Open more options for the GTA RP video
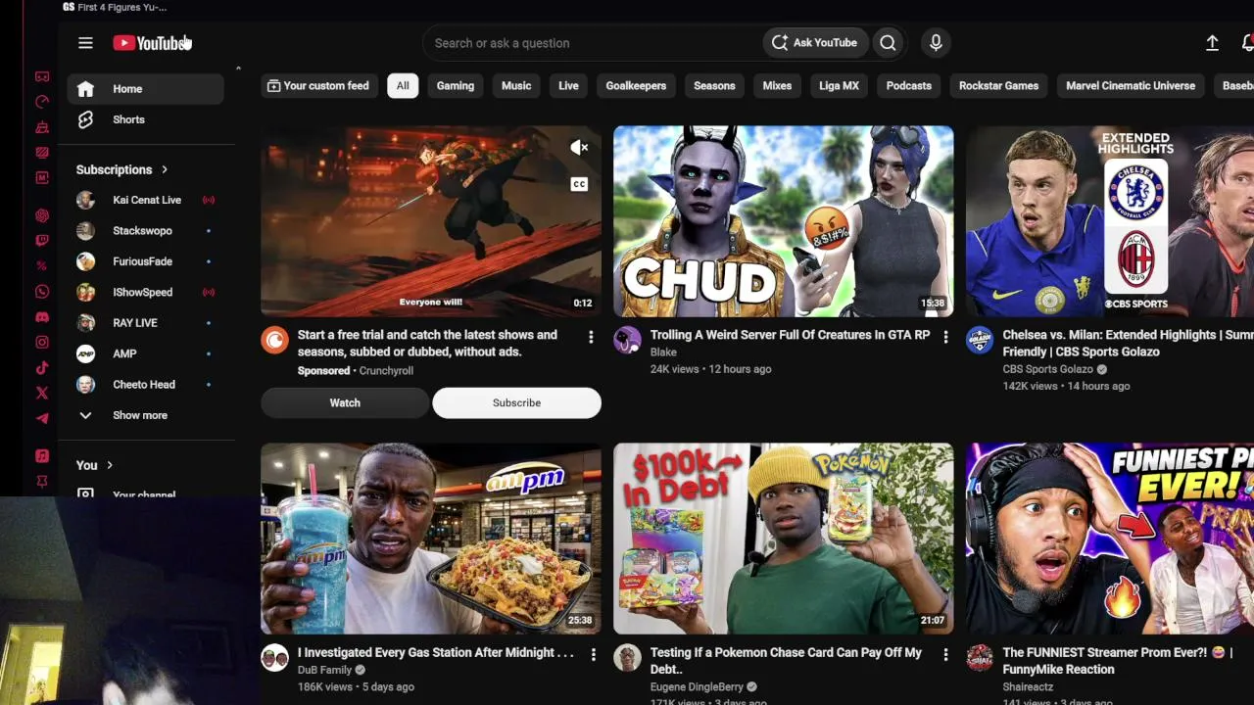Screen dimensions: 1254x705 [x=945, y=337]
